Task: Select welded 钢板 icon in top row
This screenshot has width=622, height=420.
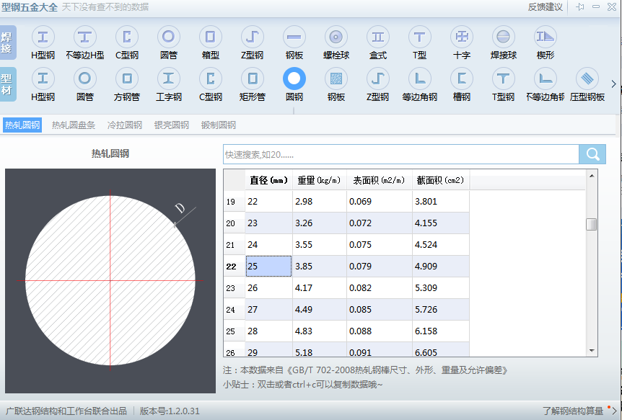Action: click(294, 37)
